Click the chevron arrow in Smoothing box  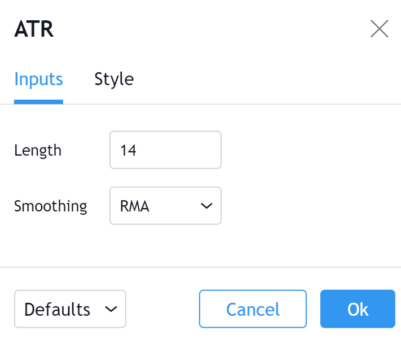coord(206,206)
